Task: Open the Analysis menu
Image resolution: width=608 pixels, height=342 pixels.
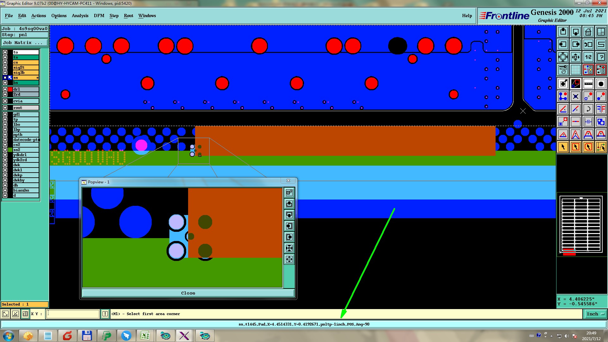Action: click(x=80, y=16)
